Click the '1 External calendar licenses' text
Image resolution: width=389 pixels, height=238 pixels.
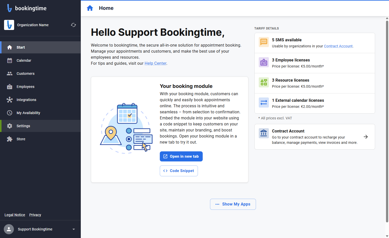click(x=298, y=100)
